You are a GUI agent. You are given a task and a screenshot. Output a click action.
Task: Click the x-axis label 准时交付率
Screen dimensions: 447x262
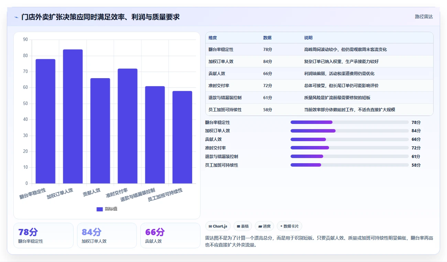(x=117, y=193)
